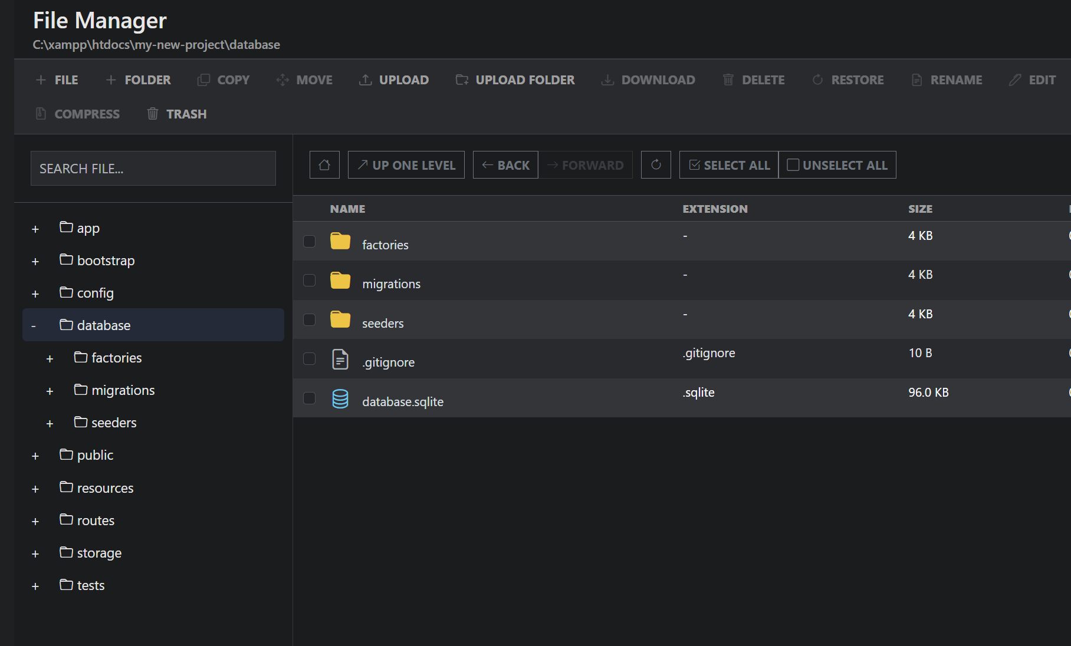The height and width of the screenshot is (646, 1071).
Task: Expand the config folder tree node
Action: pyautogui.click(x=35, y=294)
